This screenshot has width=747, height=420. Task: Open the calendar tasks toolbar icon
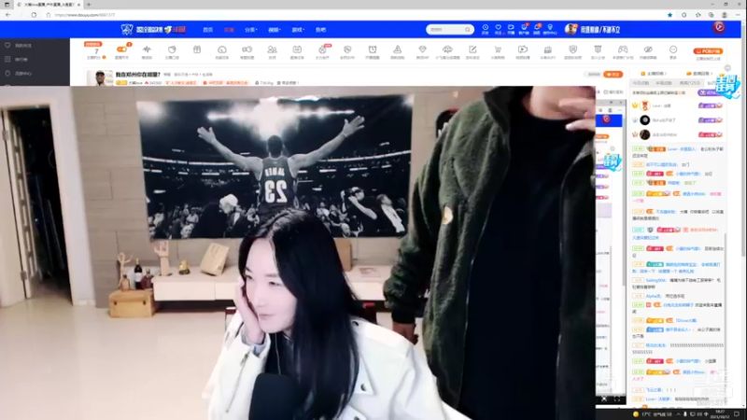coord(297,49)
